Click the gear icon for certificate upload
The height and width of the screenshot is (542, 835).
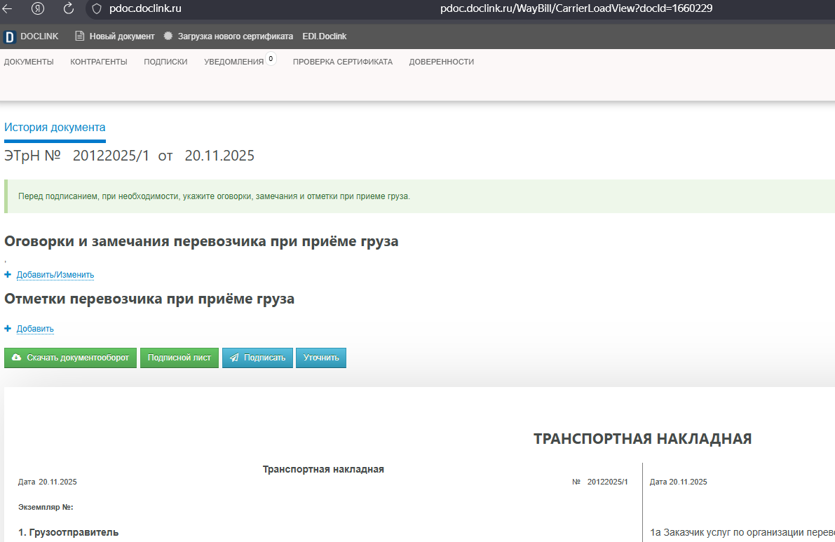point(168,36)
